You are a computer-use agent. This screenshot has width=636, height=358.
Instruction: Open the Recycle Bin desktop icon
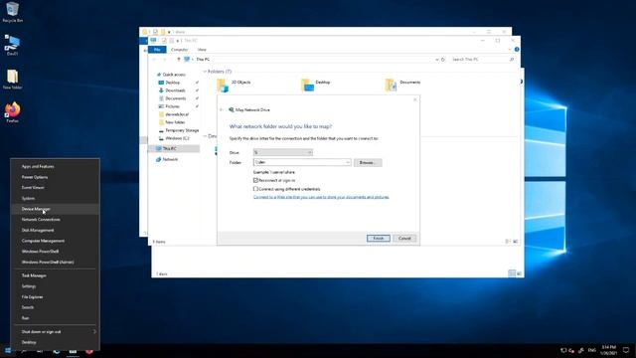coord(12,12)
